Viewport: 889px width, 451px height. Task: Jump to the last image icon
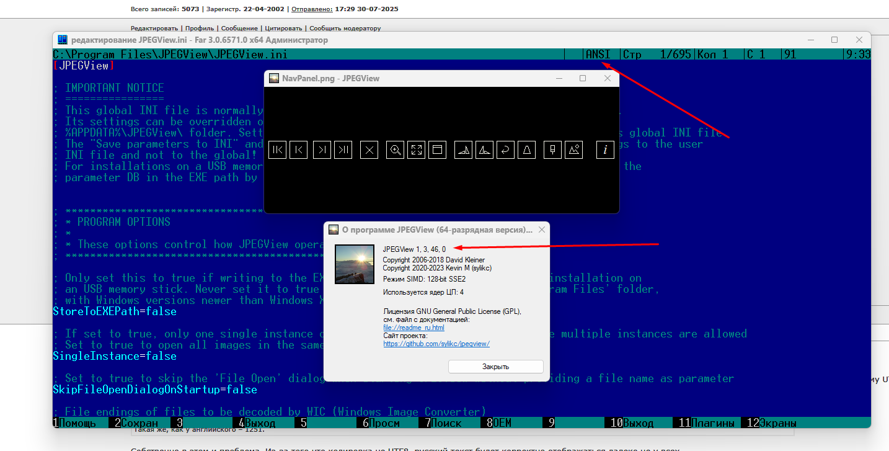coord(343,150)
